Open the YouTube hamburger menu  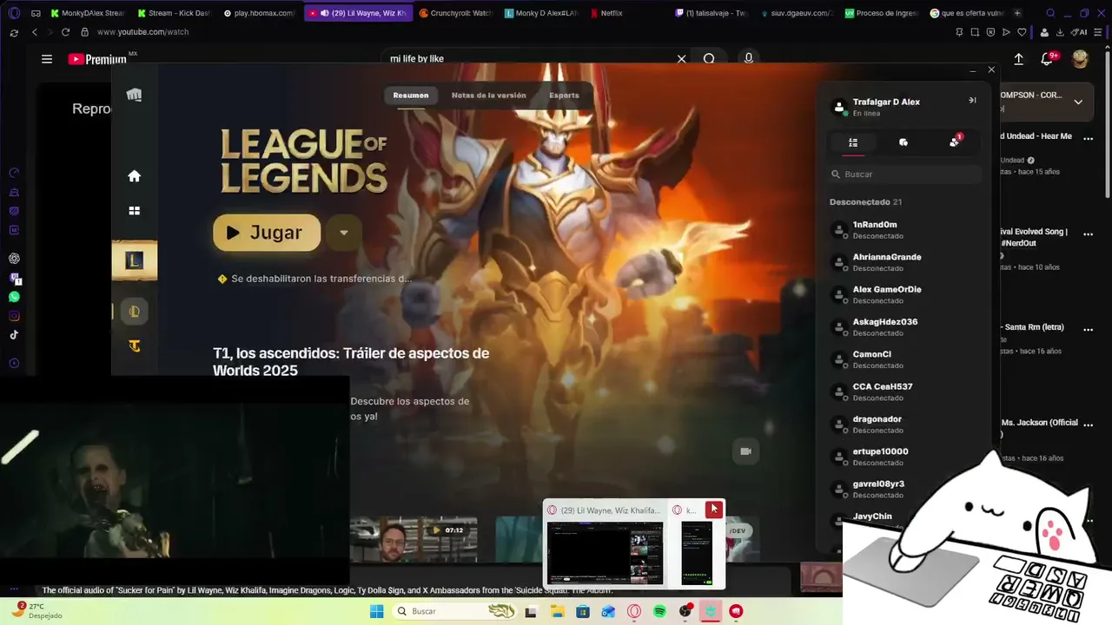[47, 59]
